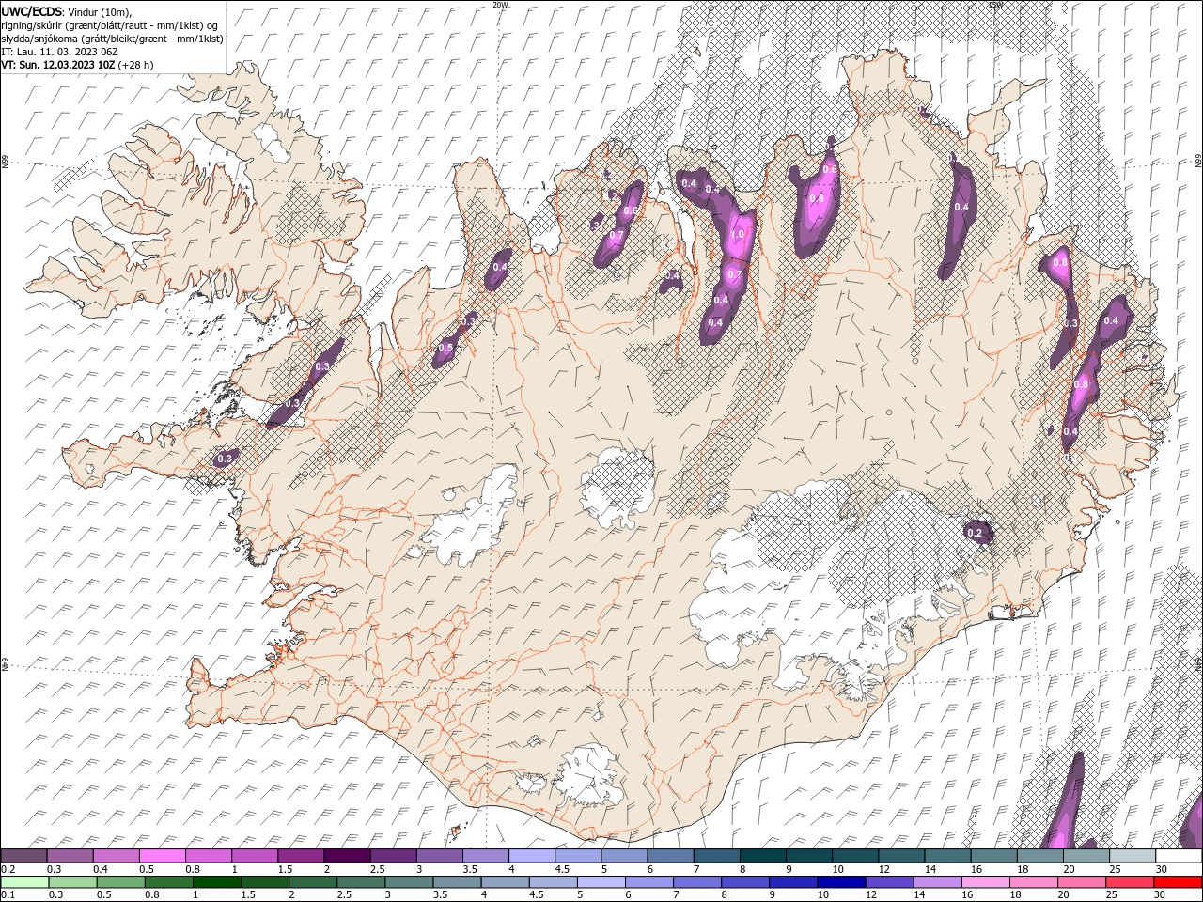Select the darkest purple 2–2.5 swatch in upper legend
This screenshot has width=1203, height=902.
[x=346, y=856]
